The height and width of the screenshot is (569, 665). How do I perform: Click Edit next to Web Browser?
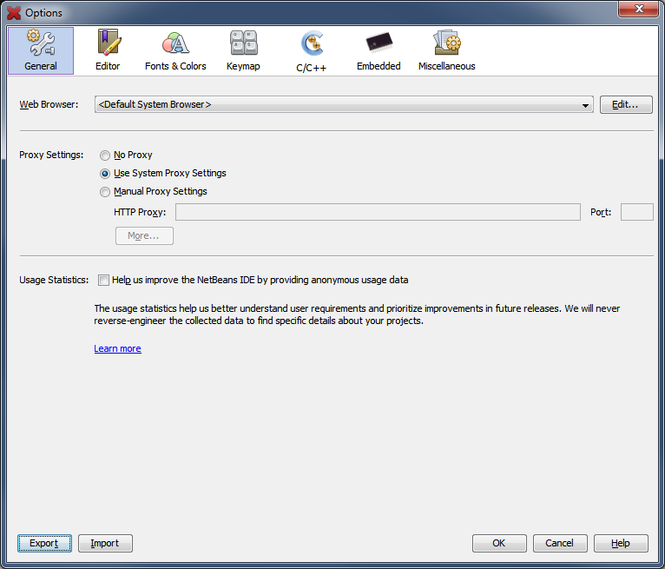click(x=625, y=105)
